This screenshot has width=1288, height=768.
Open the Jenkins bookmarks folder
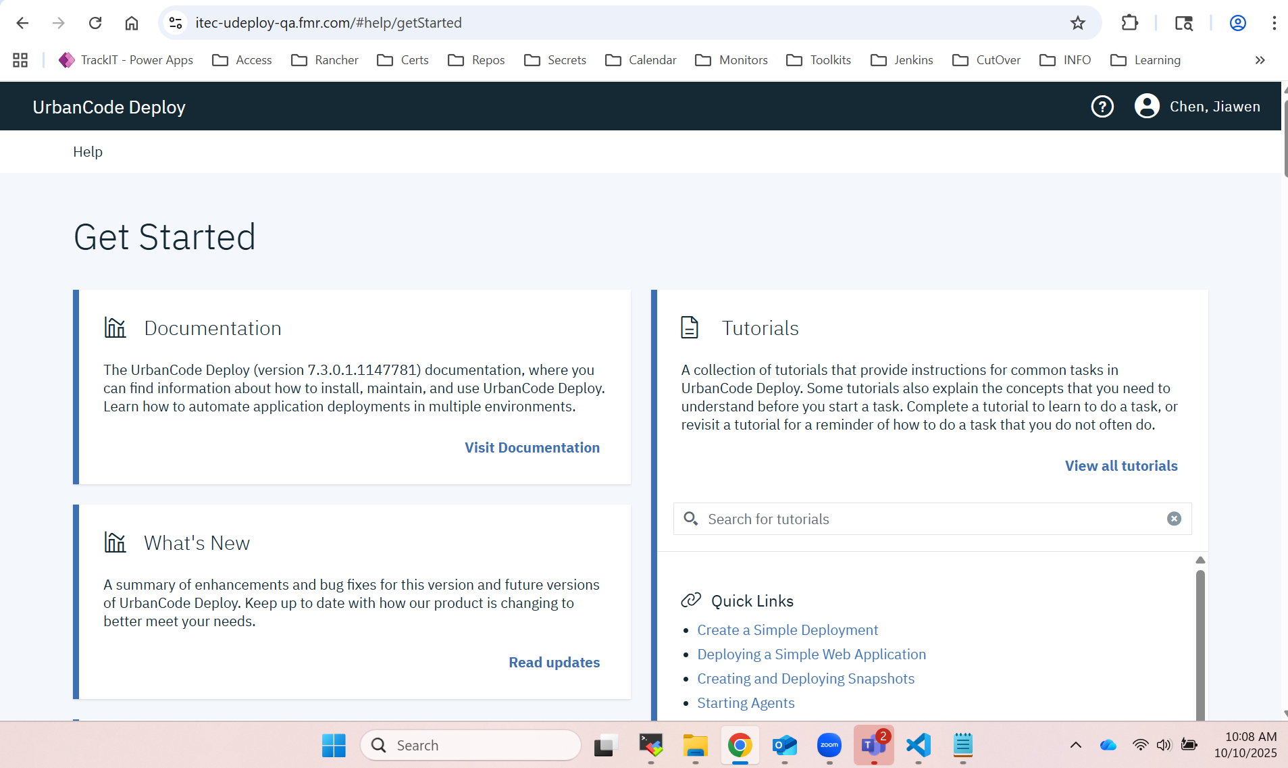point(902,60)
